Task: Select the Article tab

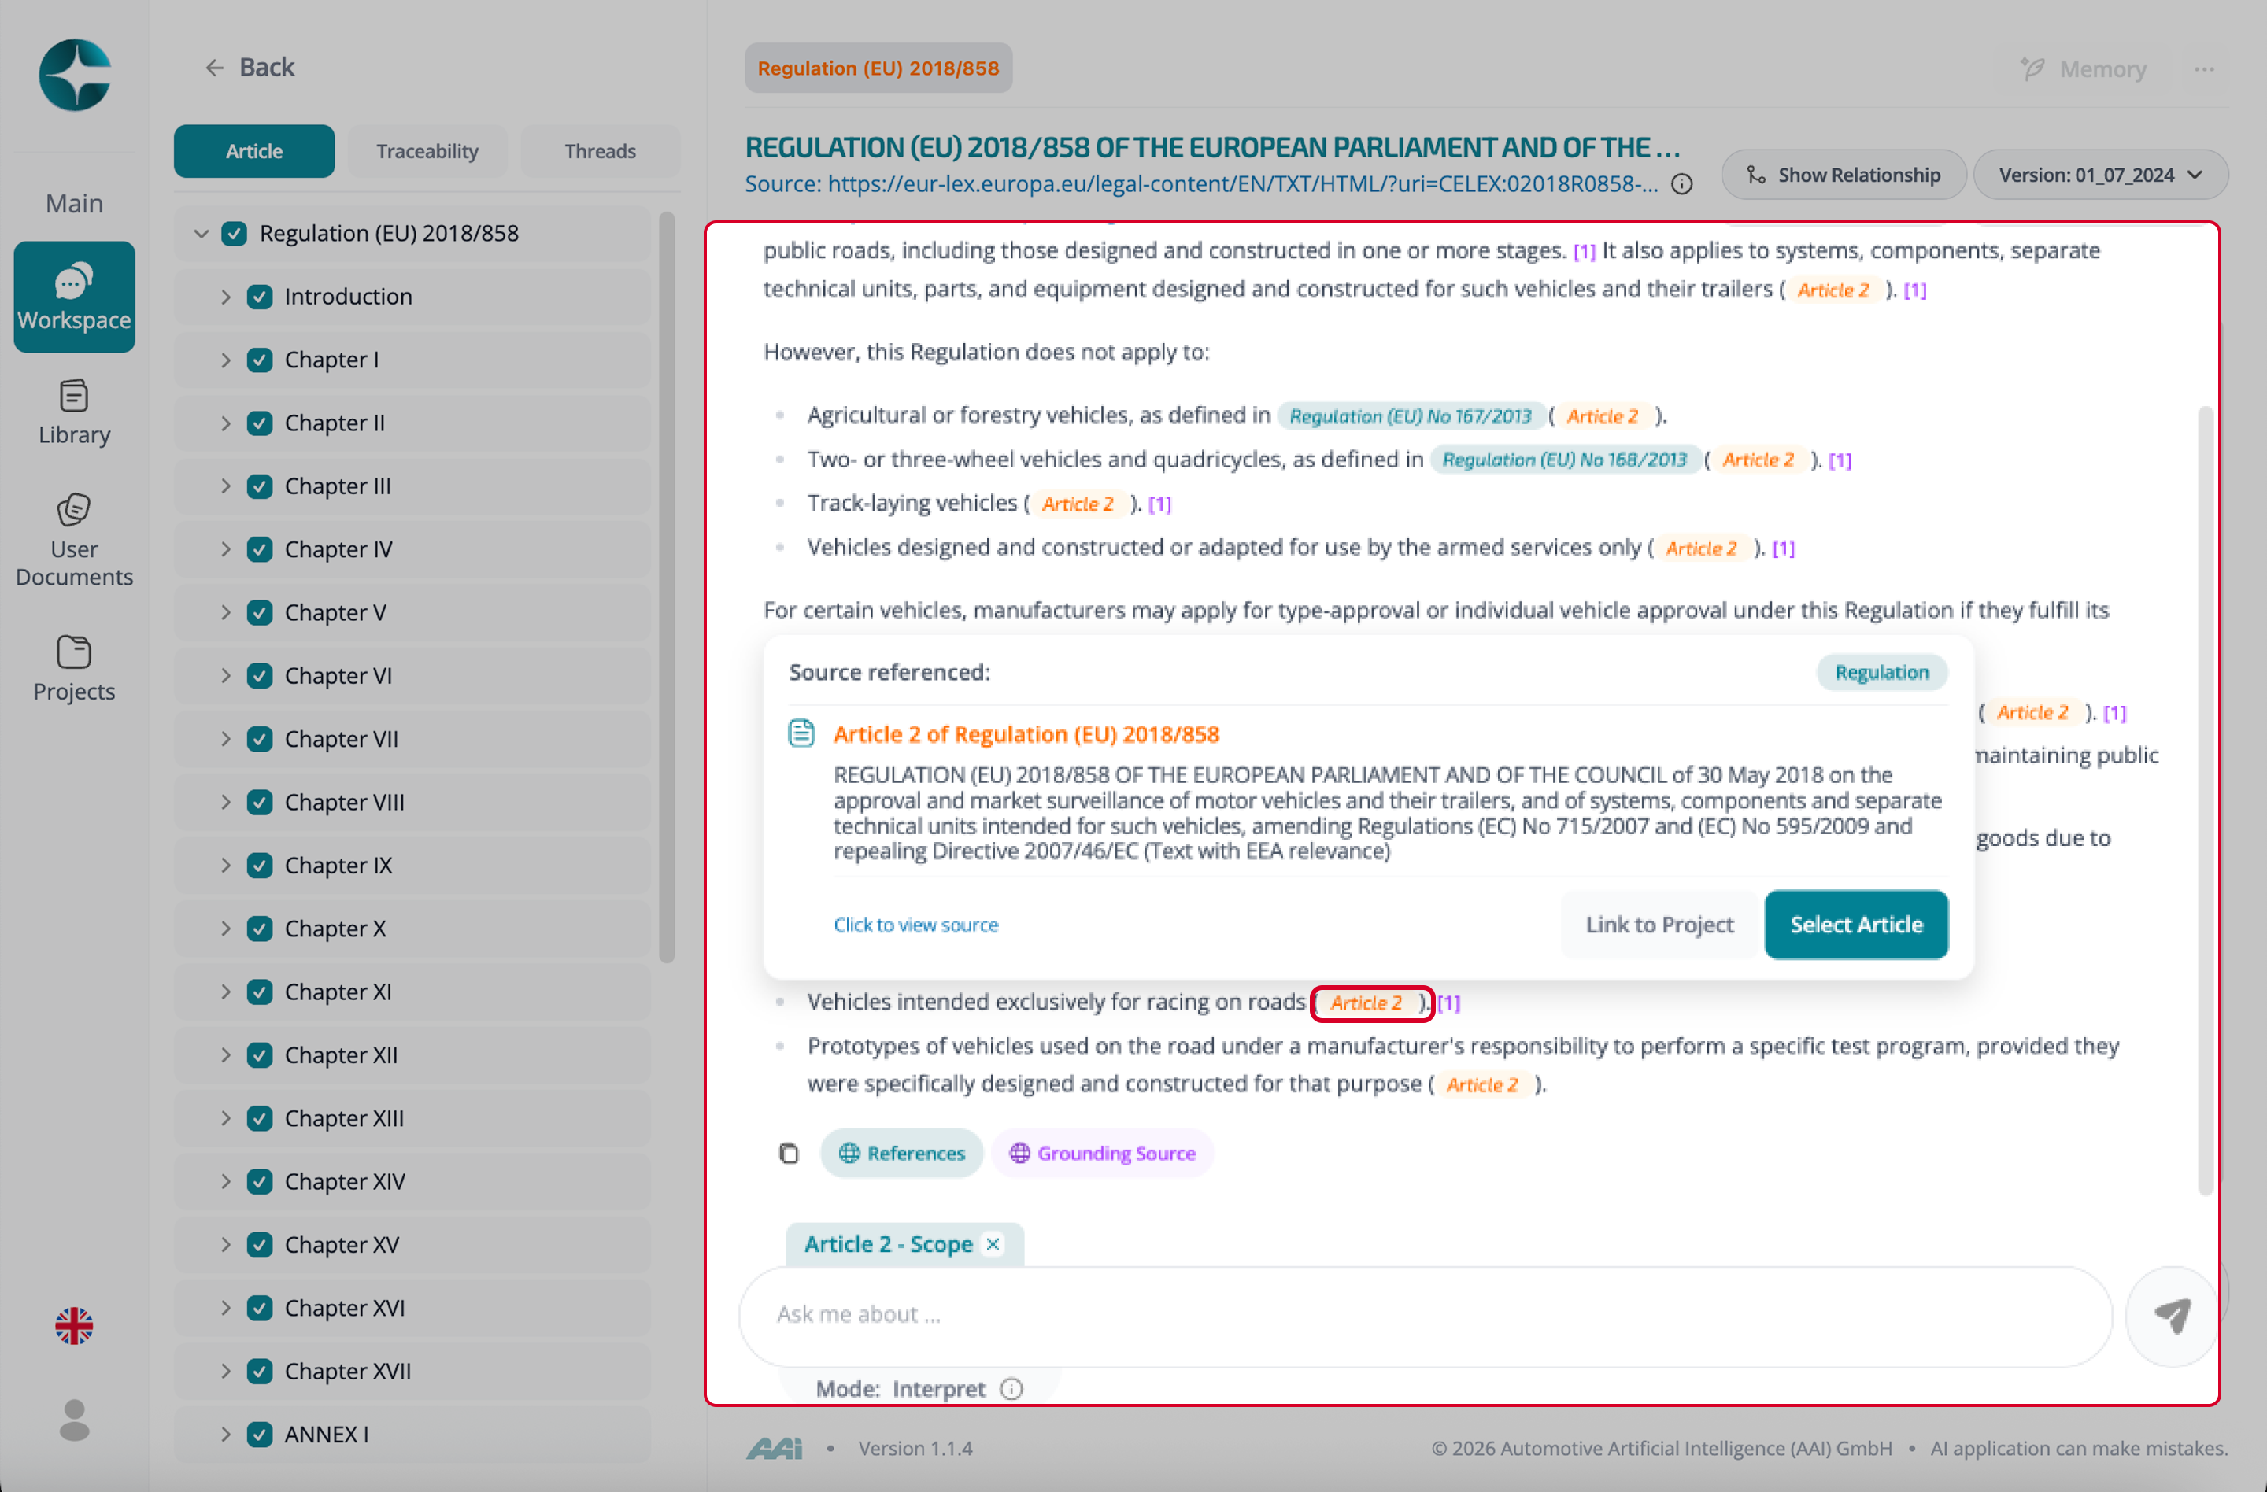Action: [x=253, y=151]
